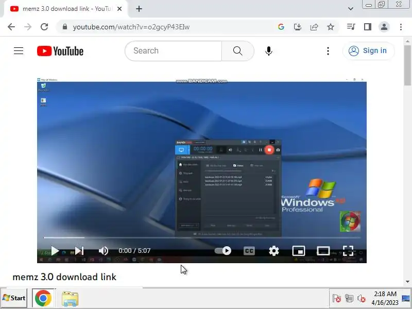Open the player settings gear
The width and height of the screenshot is (412, 309).
click(274, 251)
